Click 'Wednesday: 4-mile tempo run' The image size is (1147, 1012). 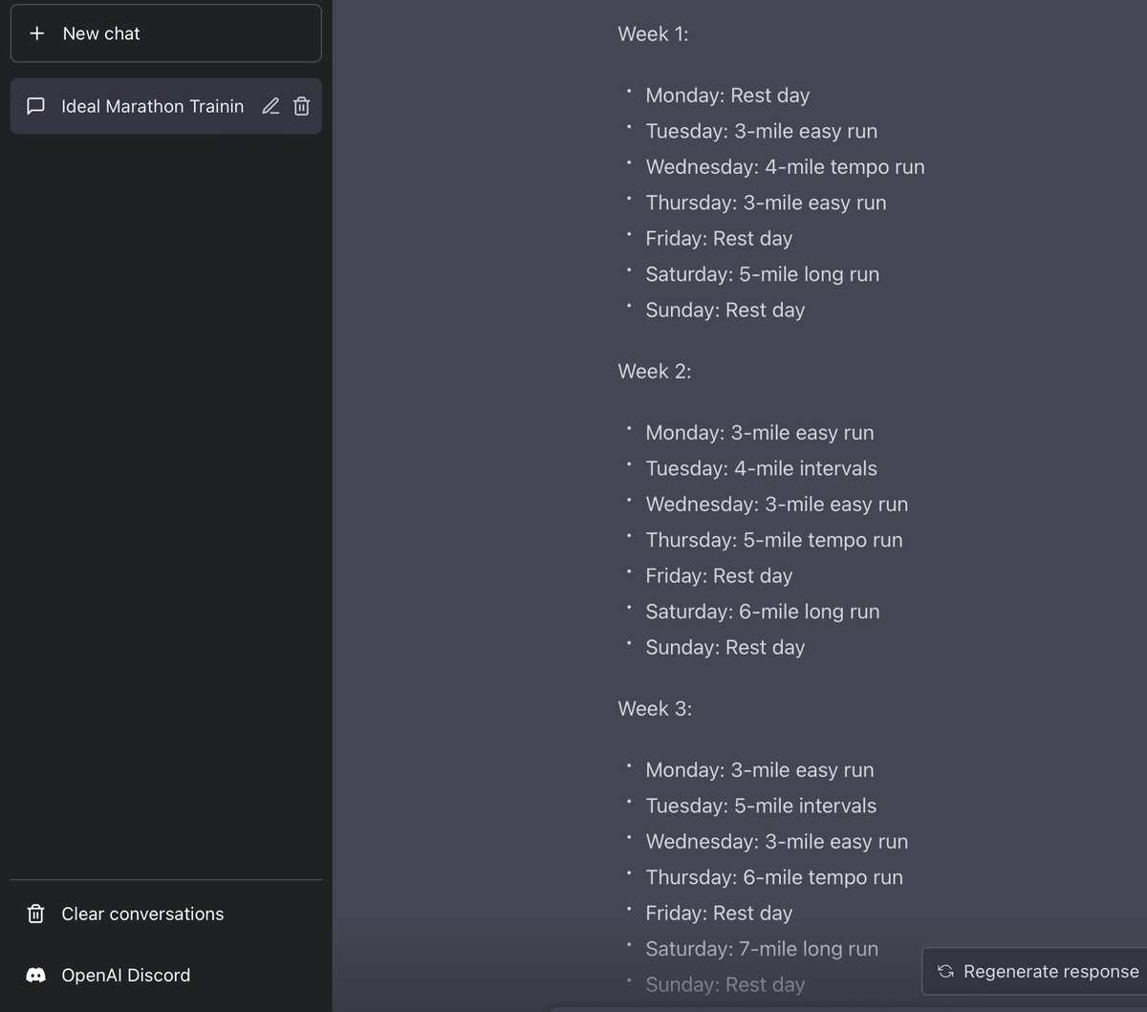click(x=785, y=167)
